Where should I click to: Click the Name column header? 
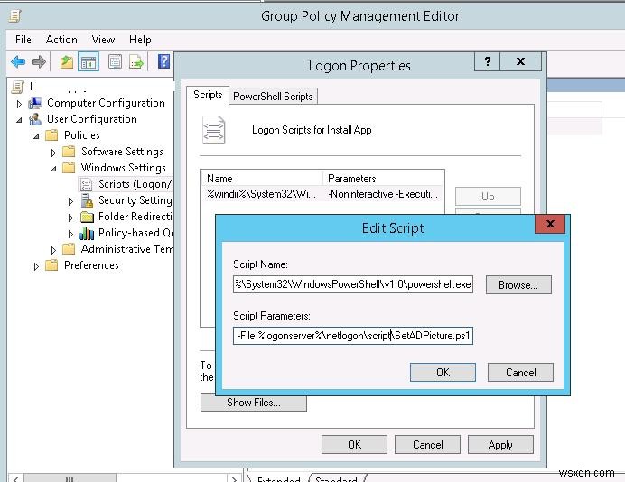(262, 179)
